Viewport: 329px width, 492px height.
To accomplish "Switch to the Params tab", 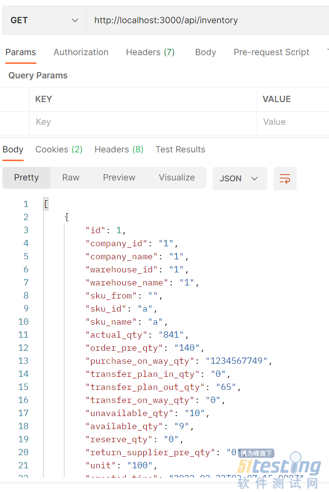I will (21, 52).
